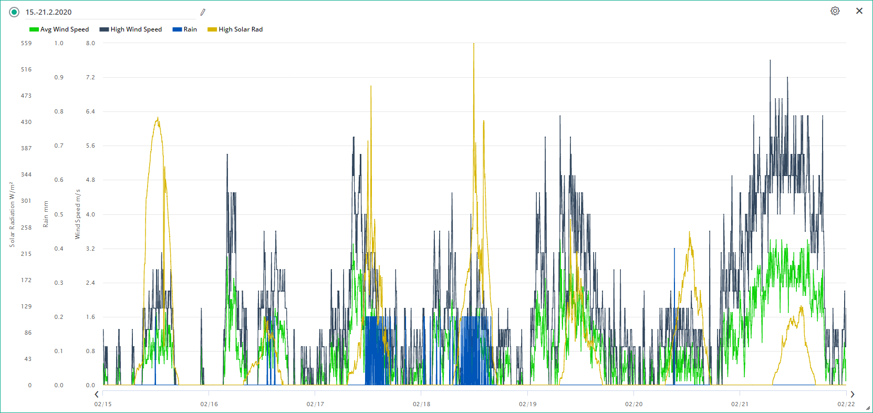This screenshot has height=413, width=873.
Task: Toggle the High Solar Rad legend label
Action: click(x=241, y=29)
